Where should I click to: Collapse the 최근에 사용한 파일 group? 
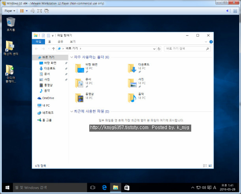pyautogui.click(x=72, y=111)
